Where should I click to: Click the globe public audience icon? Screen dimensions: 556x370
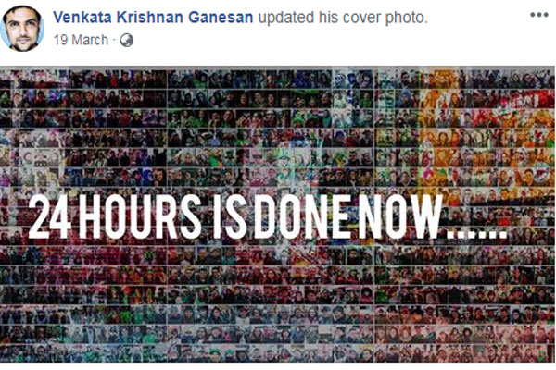tap(127, 41)
